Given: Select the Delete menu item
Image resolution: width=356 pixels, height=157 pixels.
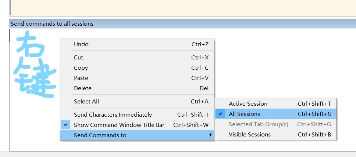Looking at the screenshot, I should [x=83, y=88].
